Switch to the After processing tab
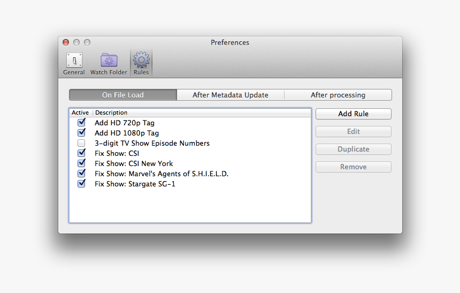 (x=338, y=95)
